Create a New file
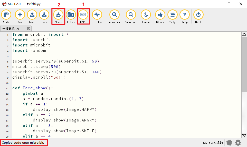The width and height of the screenshot is (247, 147). [x=20, y=16]
